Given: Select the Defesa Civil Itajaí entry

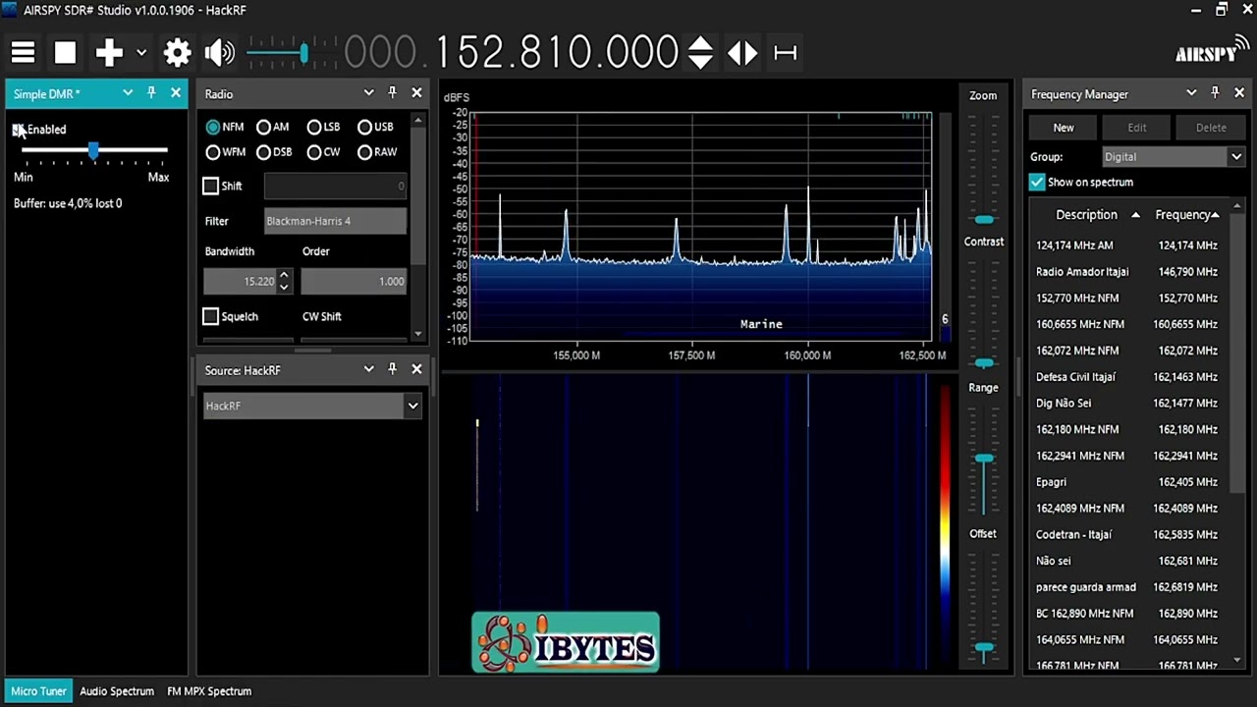Looking at the screenshot, I should pyautogui.click(x=1127, y=377).
